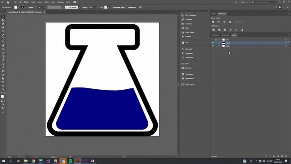Click the Expand button in Pathfinder
Viewport: 291px width, 164px height.
pos(239,22)
